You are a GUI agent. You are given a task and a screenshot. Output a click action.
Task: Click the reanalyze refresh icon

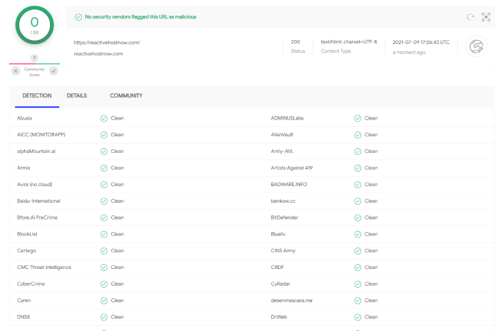point(471,17)
